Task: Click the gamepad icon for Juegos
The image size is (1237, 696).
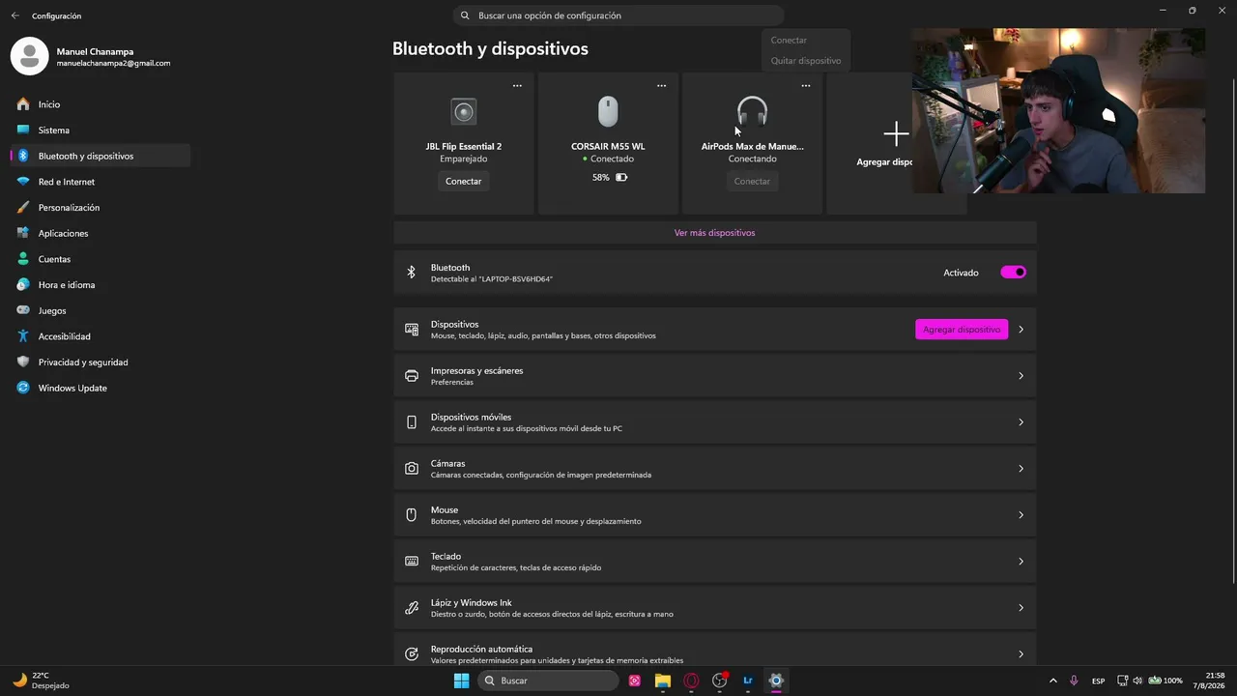Action: click(x=23, y=311)
